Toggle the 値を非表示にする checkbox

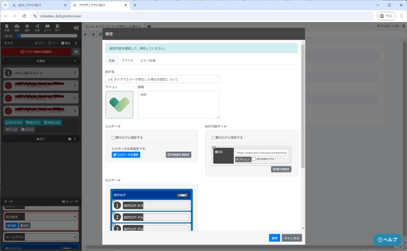pyautogui.click(x=254, y=159)
